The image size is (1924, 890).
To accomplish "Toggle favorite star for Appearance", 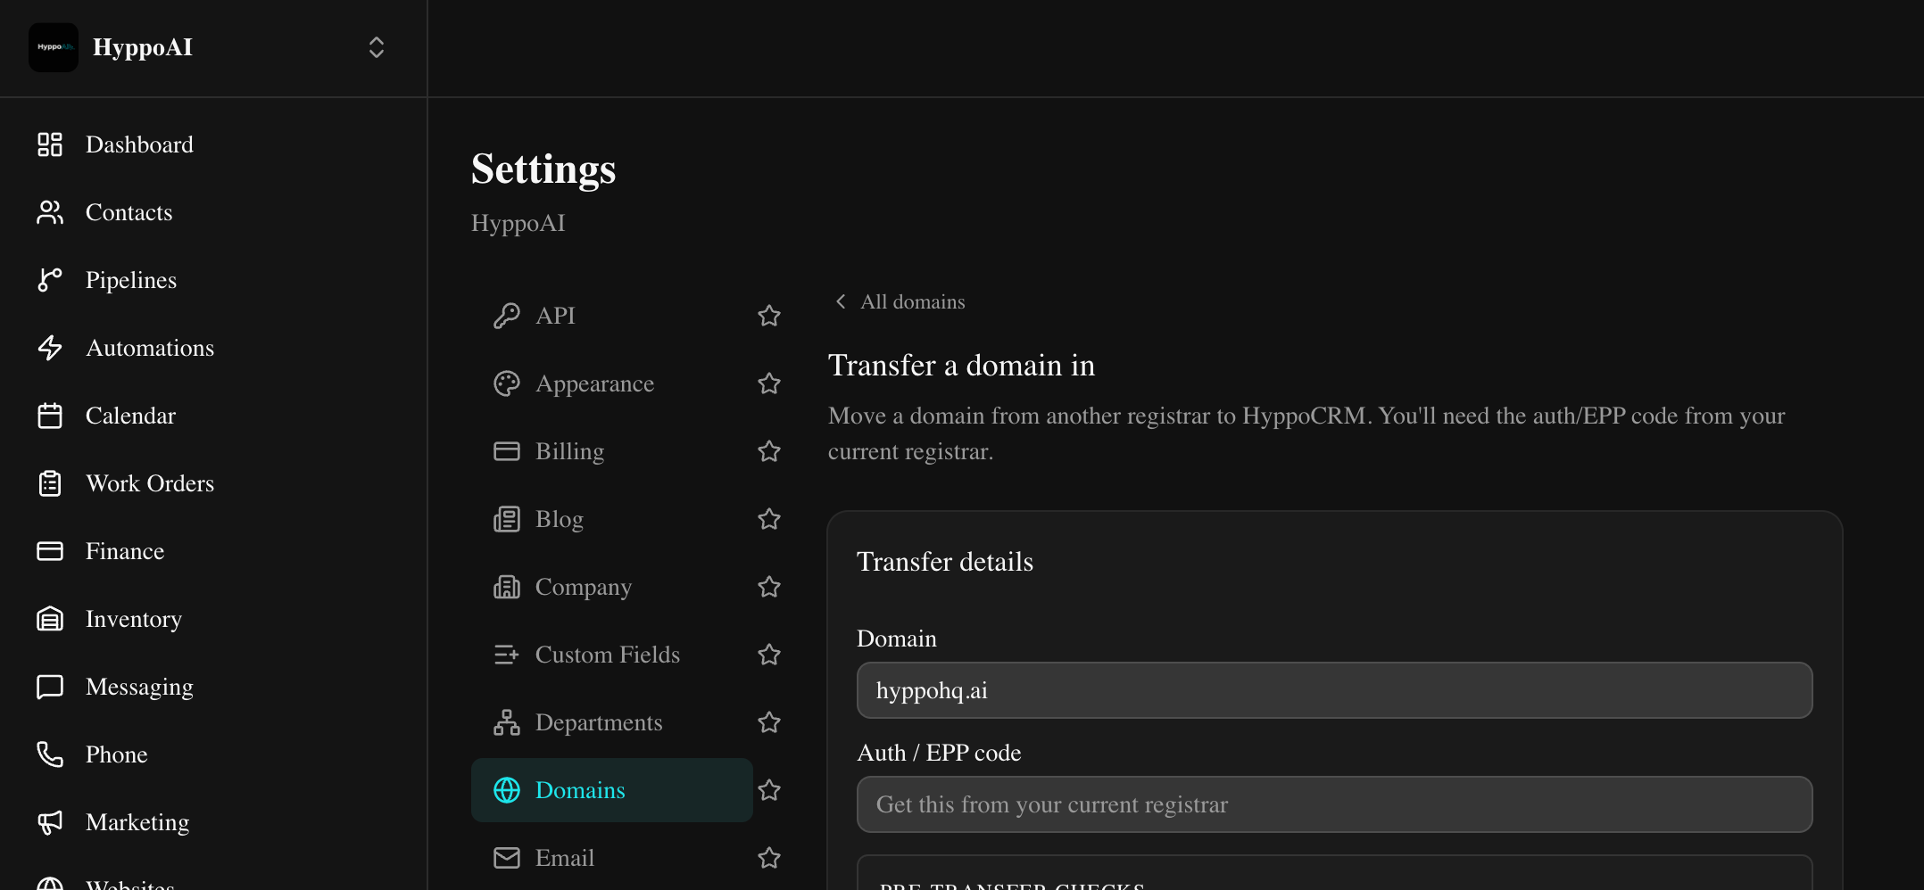I will (769, 383).
